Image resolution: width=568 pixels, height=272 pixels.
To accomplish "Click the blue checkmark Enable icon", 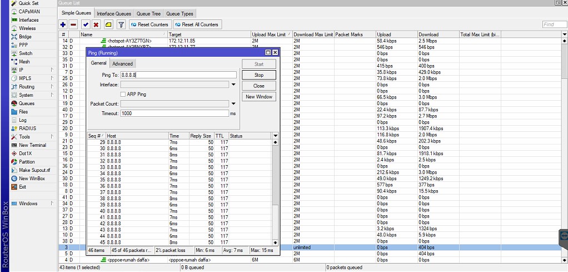I will pos(86,24).
